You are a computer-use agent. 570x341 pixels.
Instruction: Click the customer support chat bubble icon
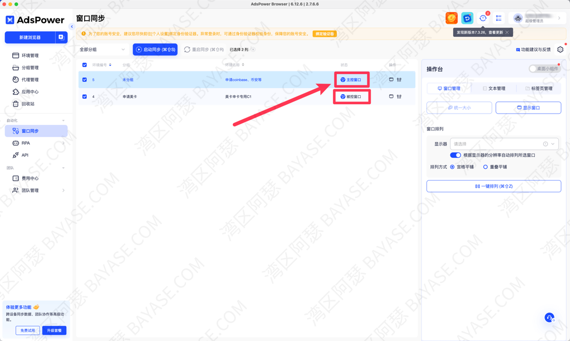549,318
